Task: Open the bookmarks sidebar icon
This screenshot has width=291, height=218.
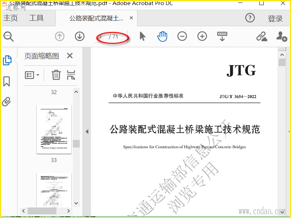Action: click(7, 81)
